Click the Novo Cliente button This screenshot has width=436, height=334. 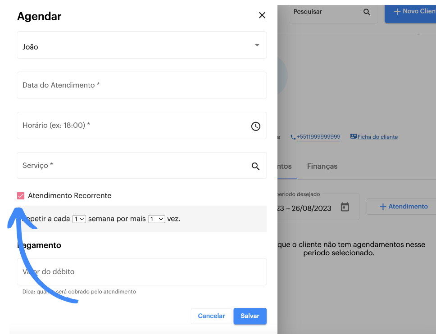(412, 12)
